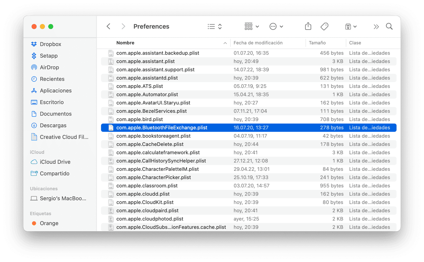Switch view mode with list view selector
424x262 pixels.
[214, 26]
